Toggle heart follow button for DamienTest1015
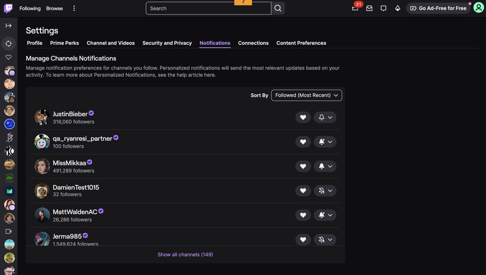Image resolution: width=486 pixels, height=275 pixels. (x=303, y=190)
